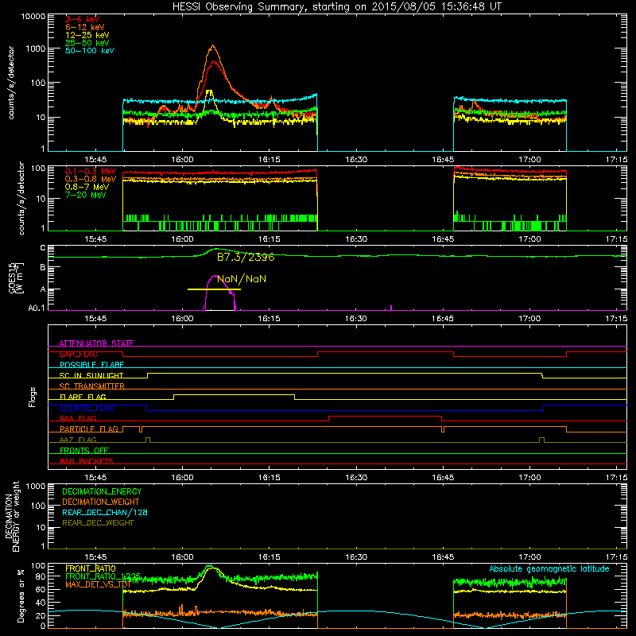Click the counts/s/detector axis title of the top panel
Viewport: 636px width, 636px height.
[x=11, y=83]
